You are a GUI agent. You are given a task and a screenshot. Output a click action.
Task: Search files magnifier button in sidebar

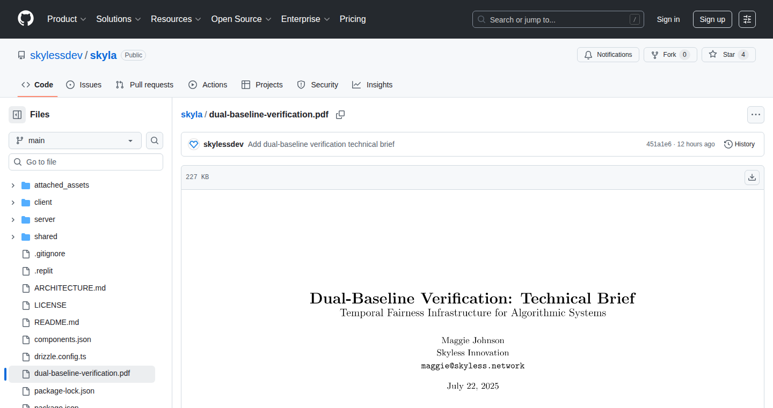click(x=155, y=140)
